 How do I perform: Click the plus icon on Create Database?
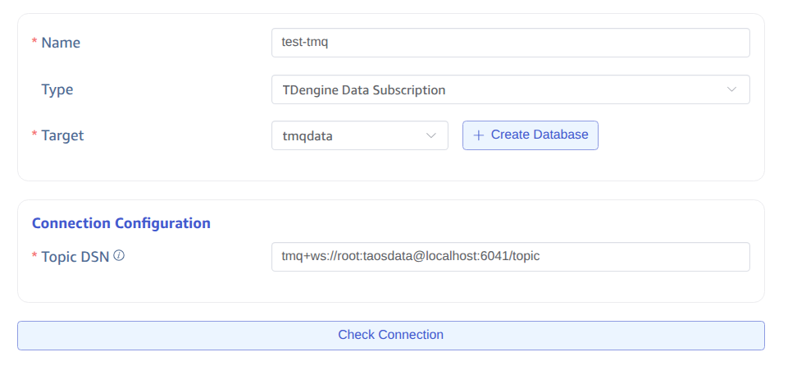click(x=479, y=135)
